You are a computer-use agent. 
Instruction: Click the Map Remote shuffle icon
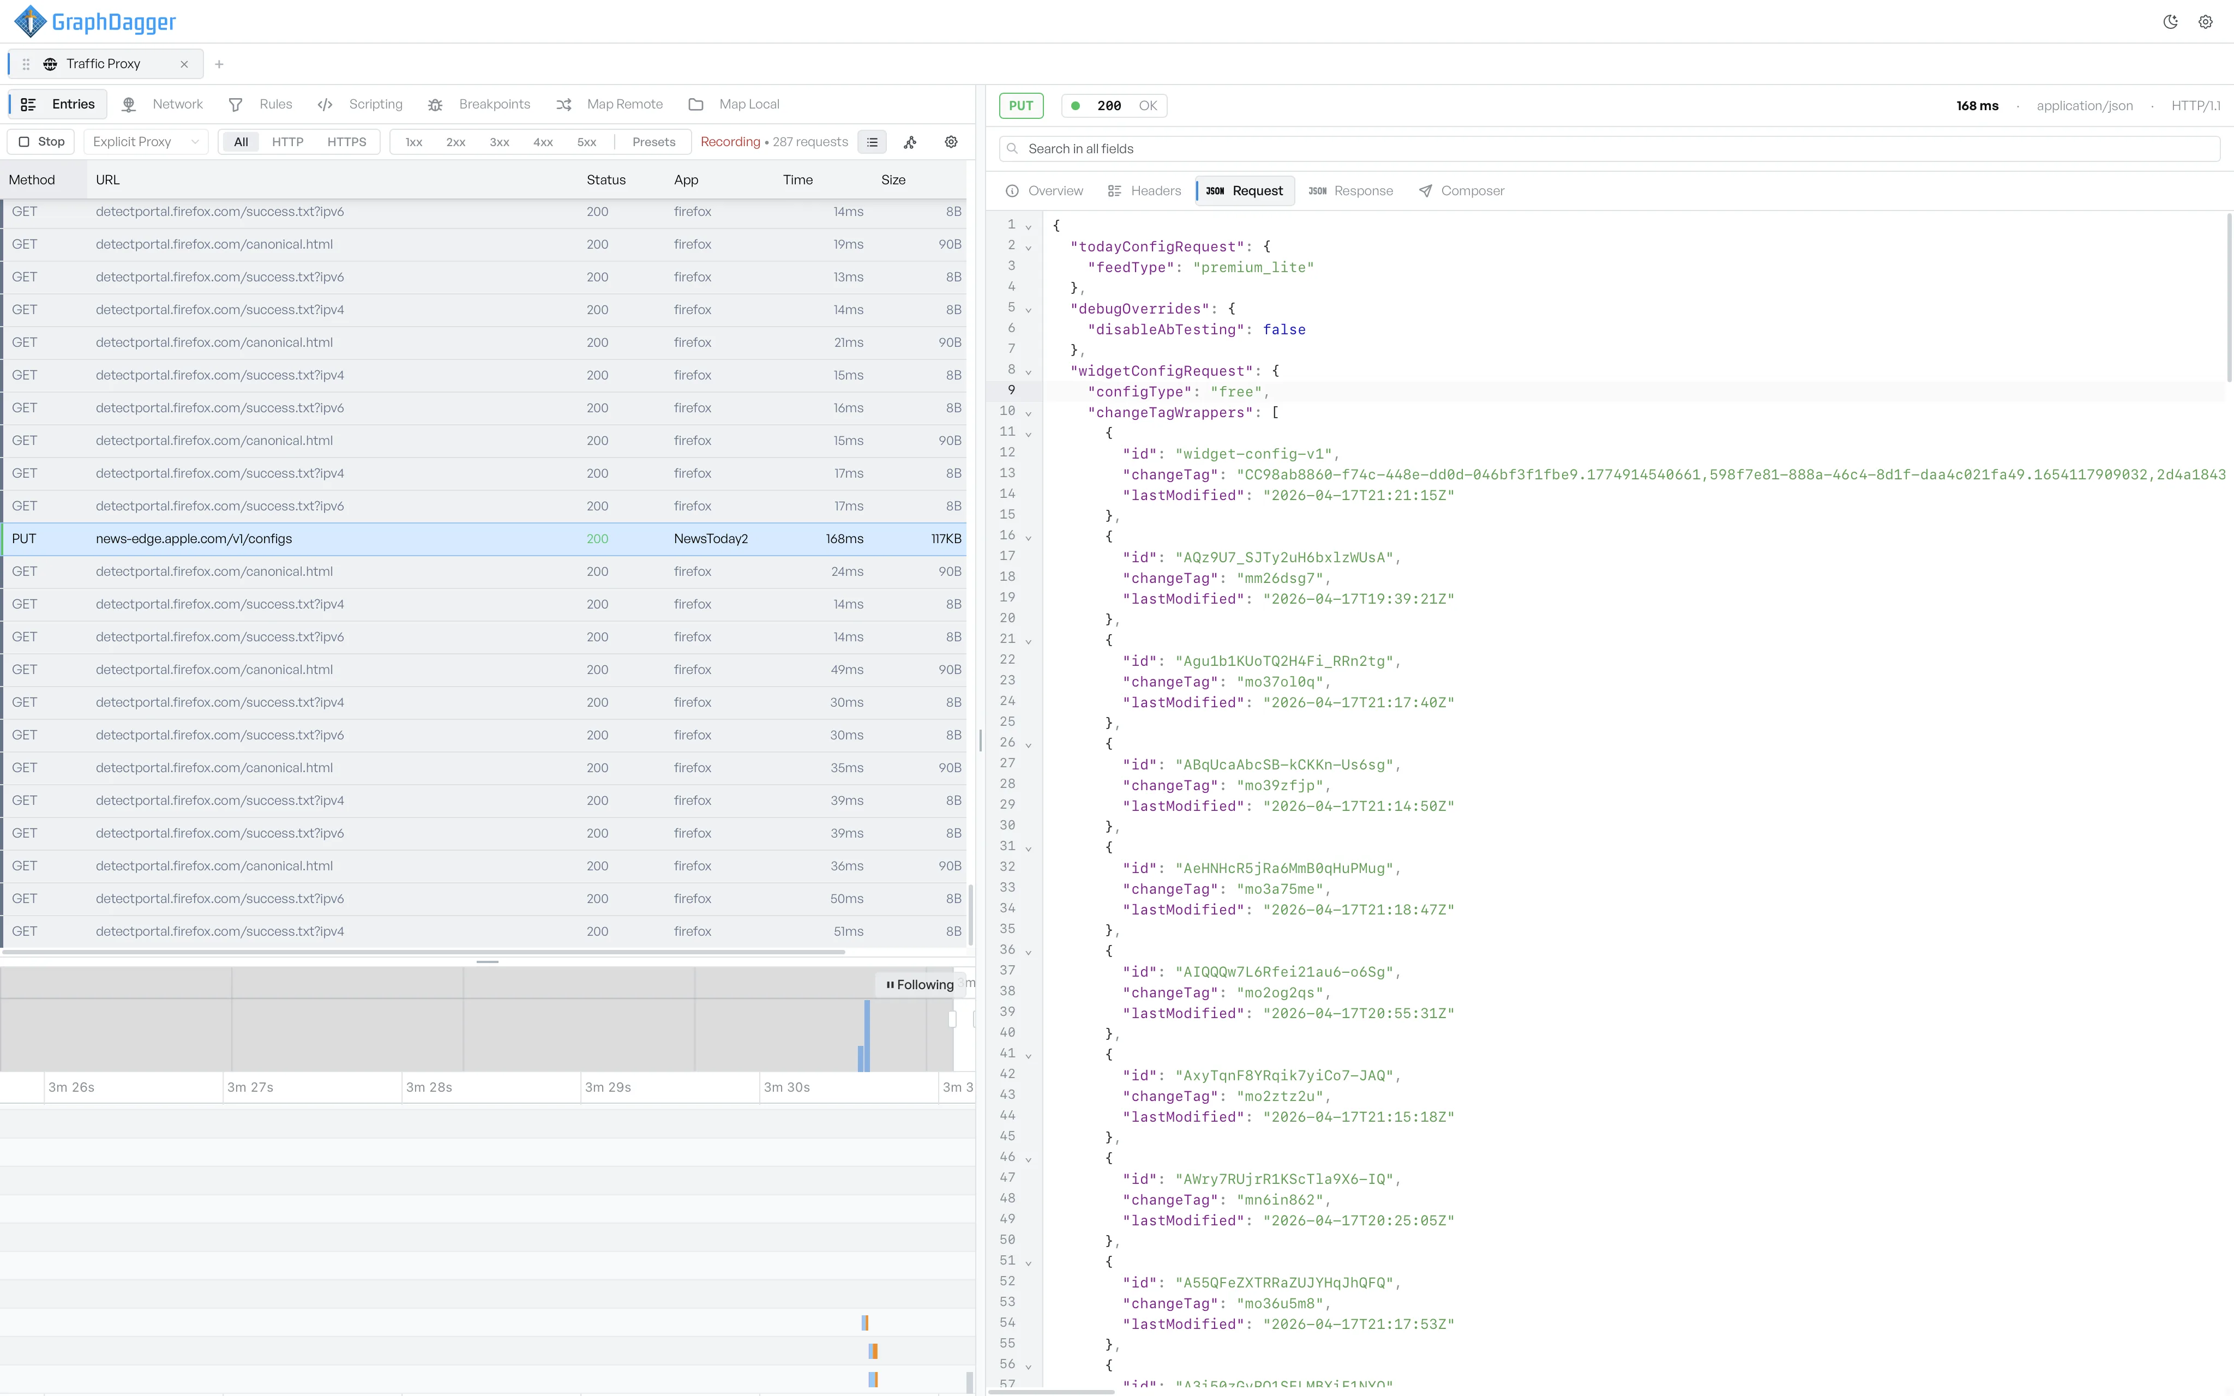pyautogui.click(x=563, y=105)
